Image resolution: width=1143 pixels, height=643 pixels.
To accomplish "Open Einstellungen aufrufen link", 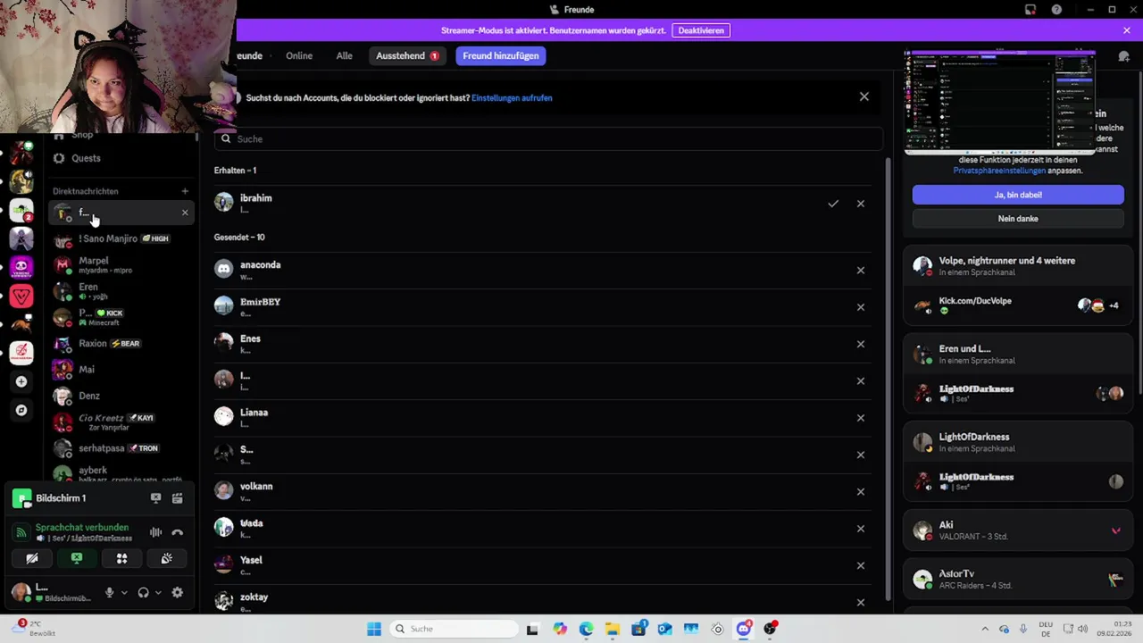I will pos(512,98).
